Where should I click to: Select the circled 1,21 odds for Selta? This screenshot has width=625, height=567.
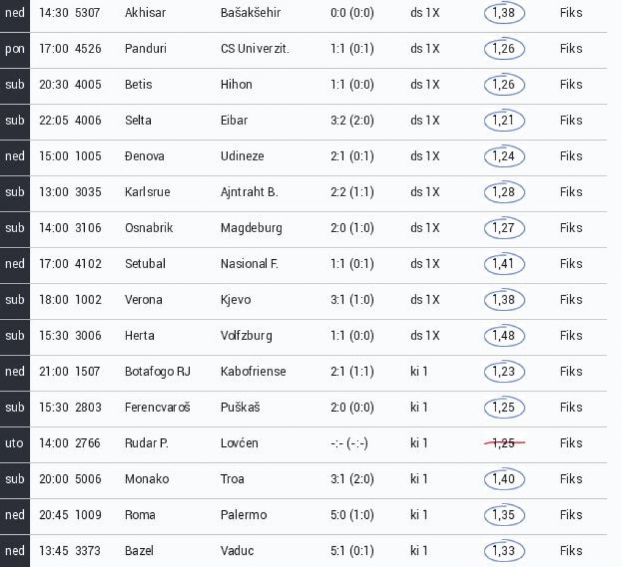(x=504, y=120)
